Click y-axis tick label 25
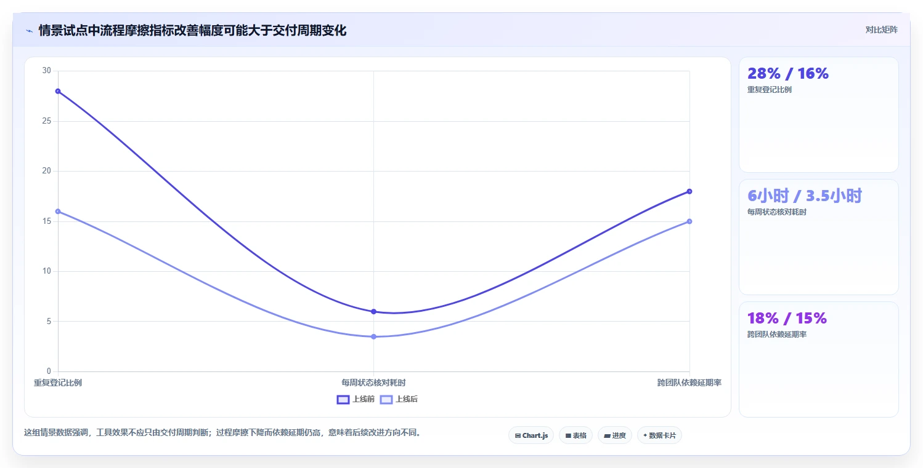Viewport: 923px width, 468px height. [47, 121]
